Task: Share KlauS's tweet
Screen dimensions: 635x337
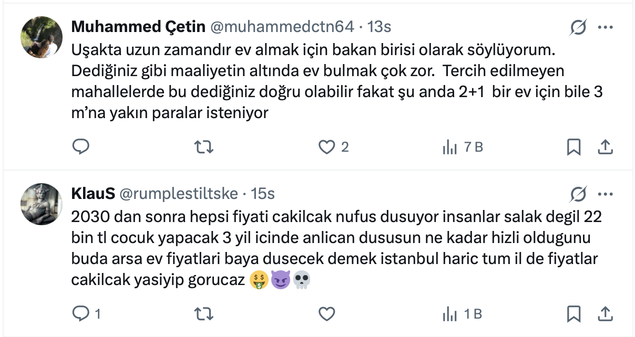Action: 605,314
